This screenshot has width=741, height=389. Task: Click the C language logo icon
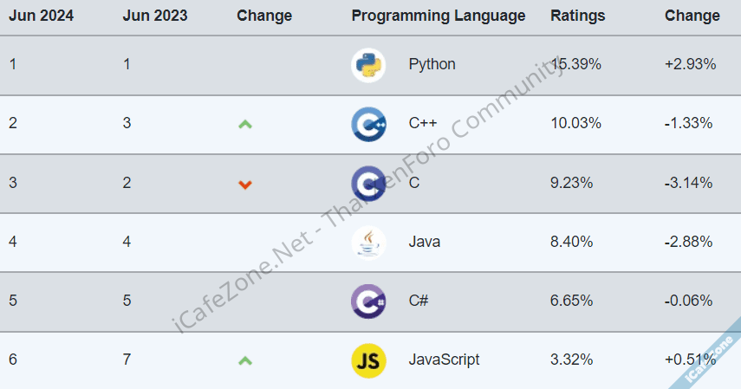[x=368, y=183]
